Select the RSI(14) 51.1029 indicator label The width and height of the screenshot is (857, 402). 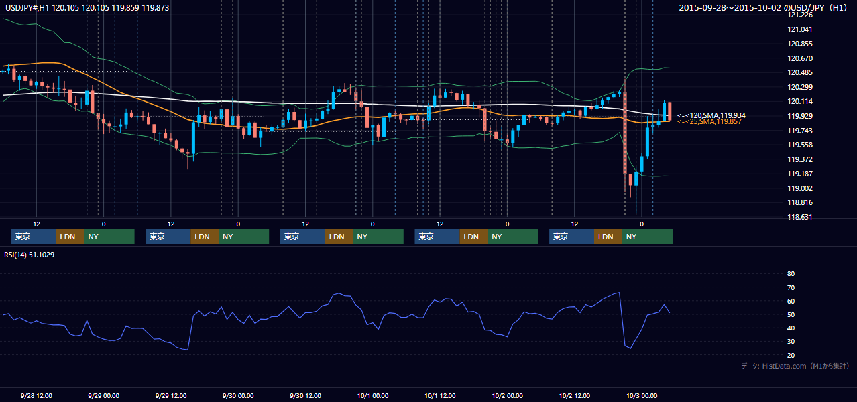coord(29,255)
